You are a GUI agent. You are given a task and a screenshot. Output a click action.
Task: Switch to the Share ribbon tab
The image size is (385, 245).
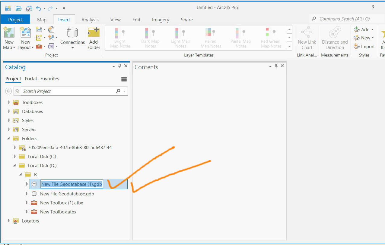point(186,20)
